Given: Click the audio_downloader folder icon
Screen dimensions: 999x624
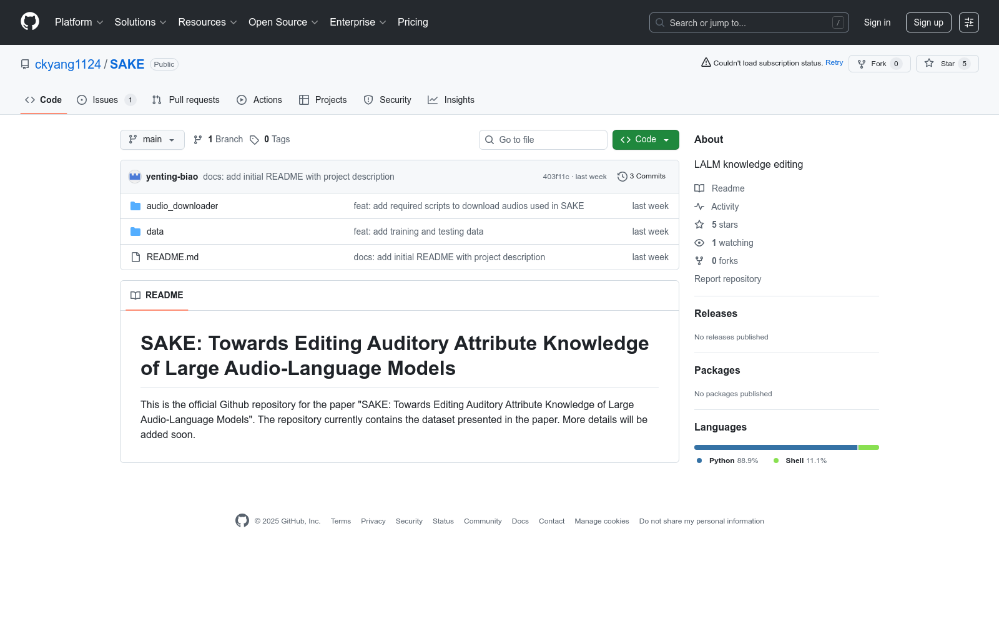Looking at the screenshot, I should pos(135,206).
